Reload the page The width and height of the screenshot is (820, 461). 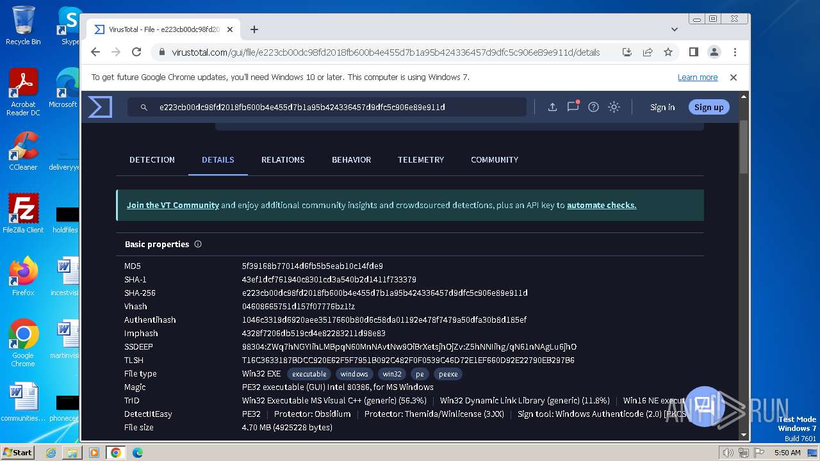pyautogui.click(x=136, y=53)
